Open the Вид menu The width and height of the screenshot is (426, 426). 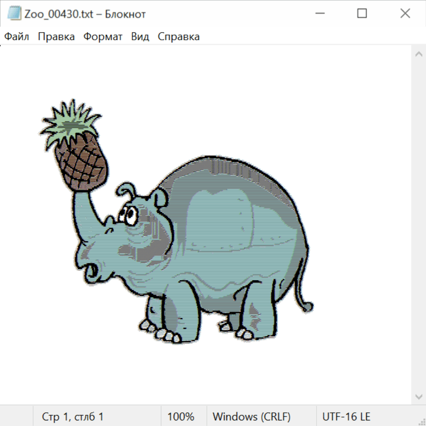(140, 36)
